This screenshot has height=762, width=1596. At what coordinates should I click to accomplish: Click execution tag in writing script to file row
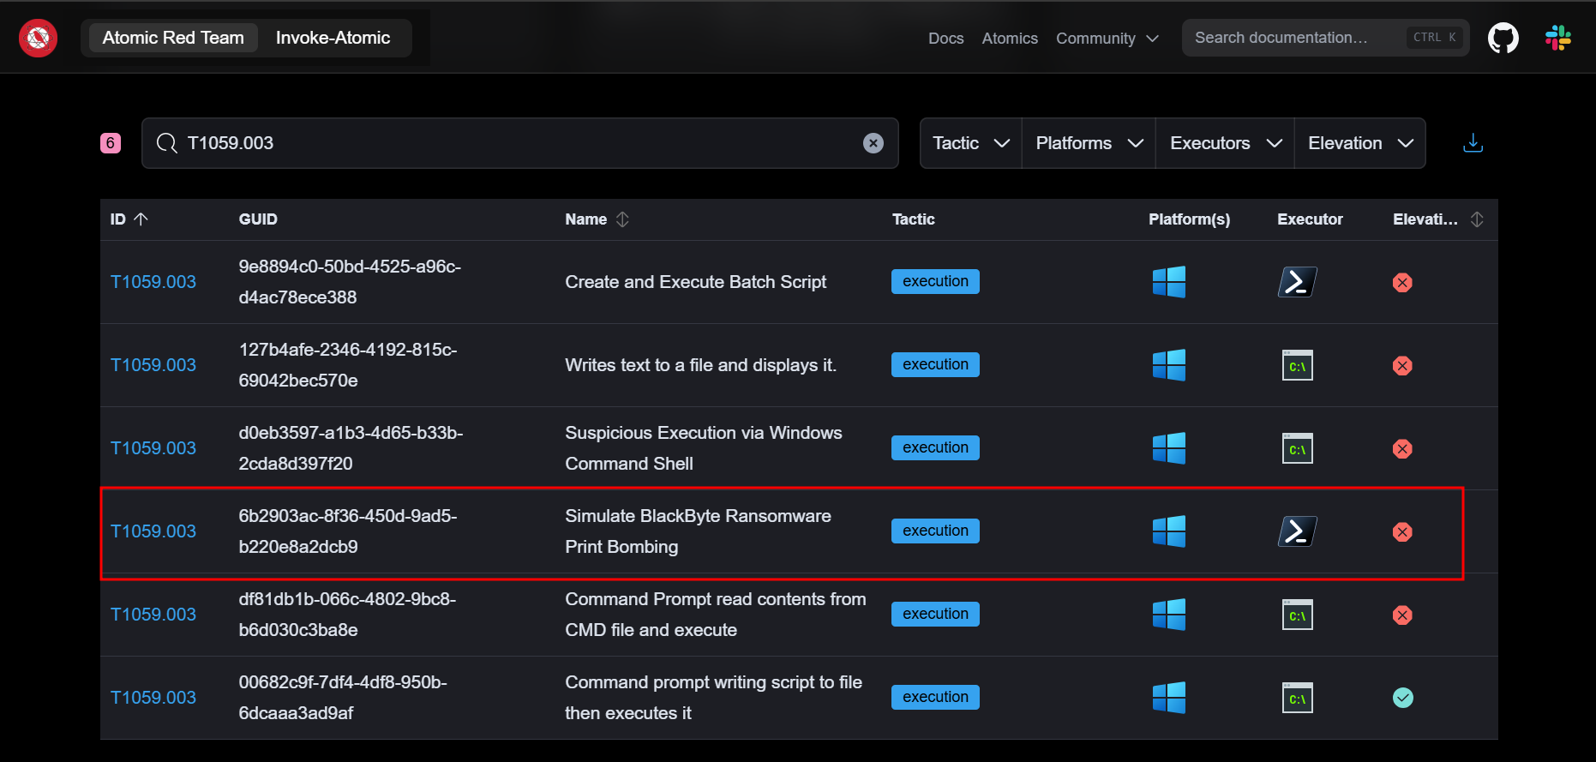[x=935, y=697]
